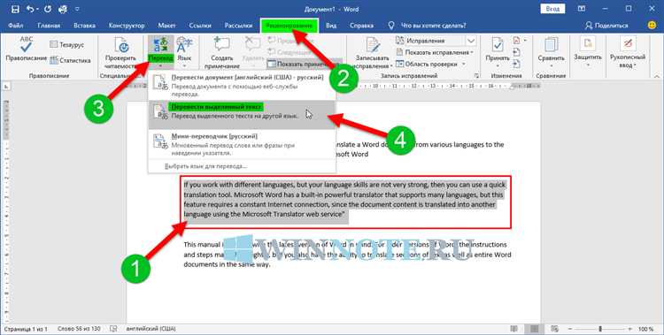
Task: Collapse the ribbon with the chevron
Action: click(657, 77)
